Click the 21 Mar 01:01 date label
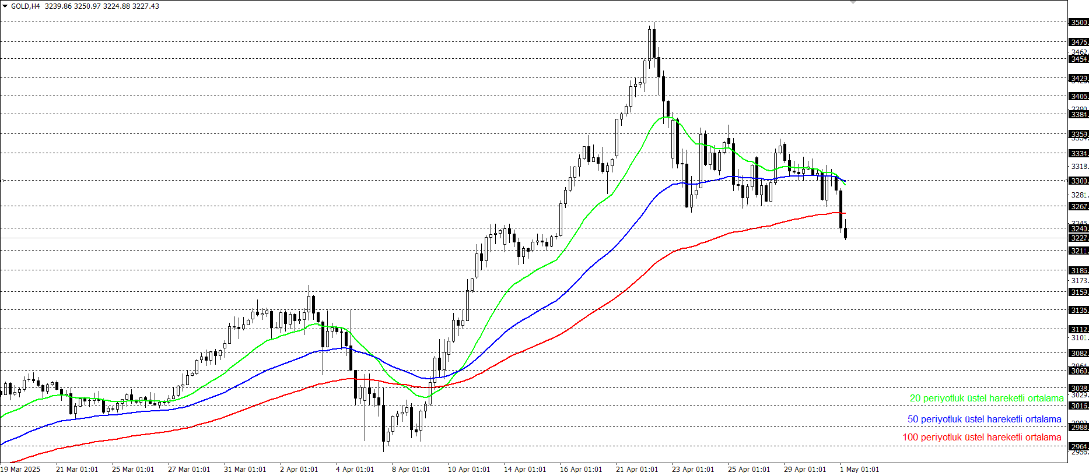Screen dimensions: 1089x476 (x=77, y=469)
